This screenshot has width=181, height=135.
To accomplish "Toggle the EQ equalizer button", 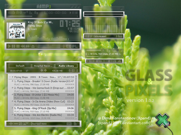I will click(69, 46).
